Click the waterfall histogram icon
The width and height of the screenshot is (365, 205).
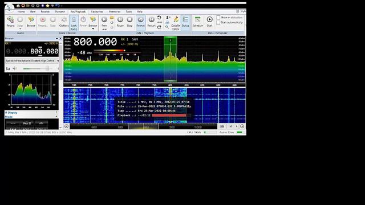222,126
